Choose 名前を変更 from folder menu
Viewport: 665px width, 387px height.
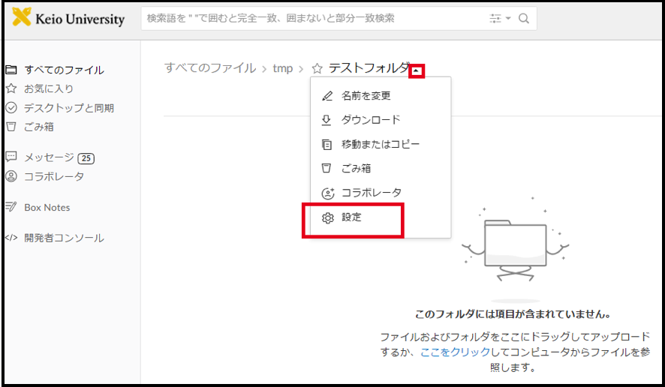(x=366, y=96)
